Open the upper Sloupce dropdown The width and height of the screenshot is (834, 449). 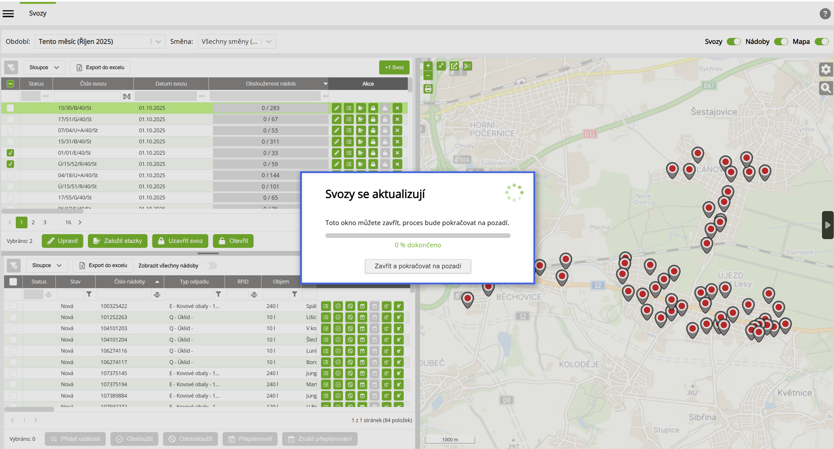[x=44, y=67]
